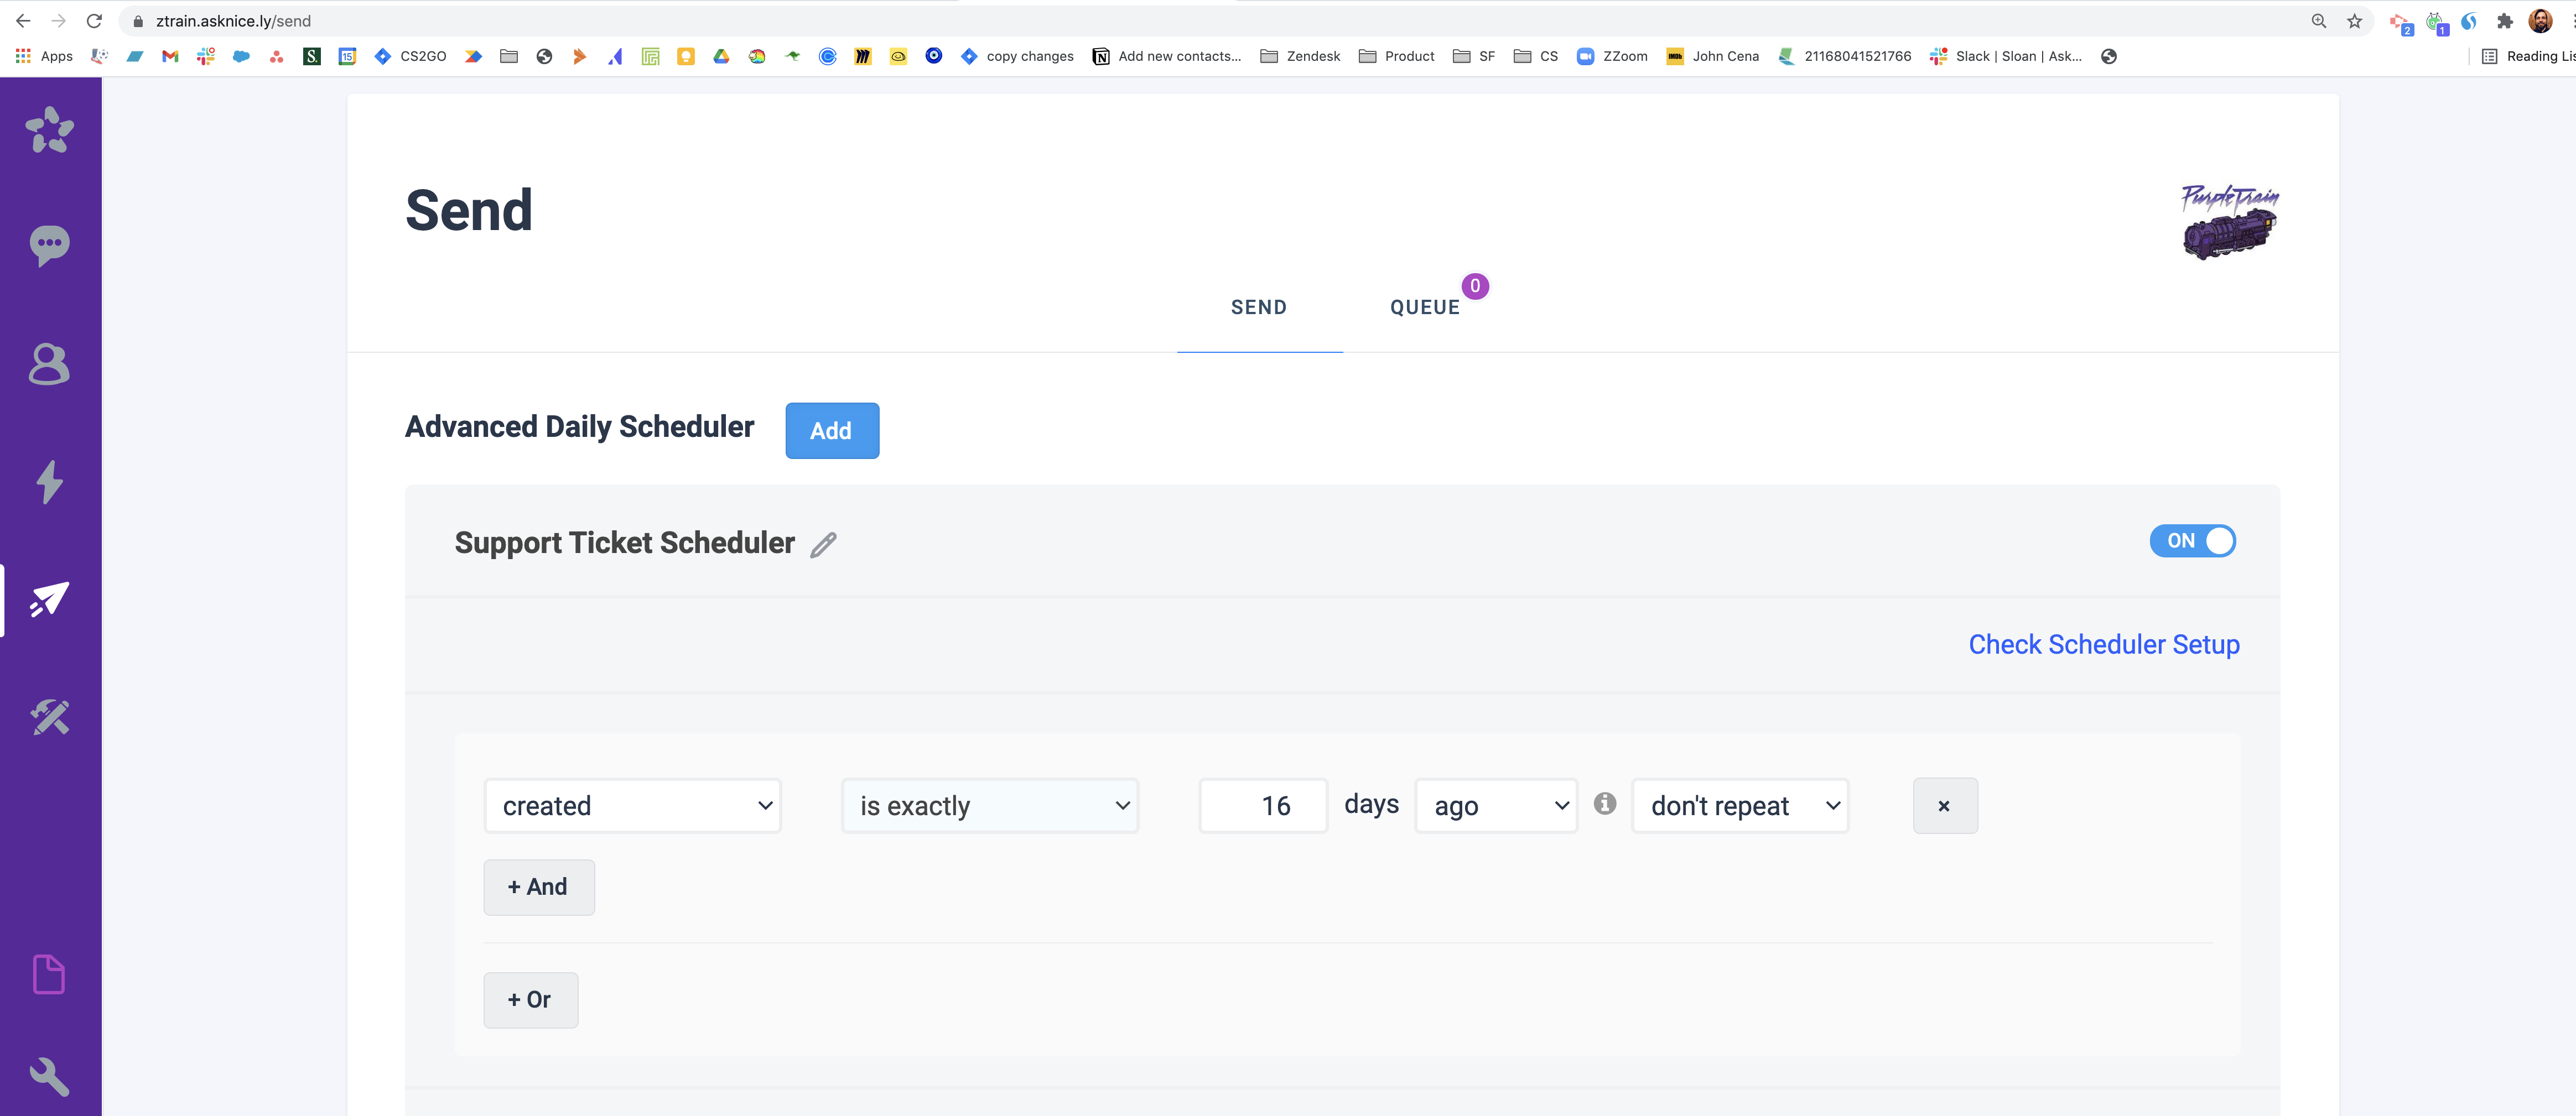Click the paper plane Send icon
This screenshot has height=1116, width=2576.
click(x=49, y=600)
